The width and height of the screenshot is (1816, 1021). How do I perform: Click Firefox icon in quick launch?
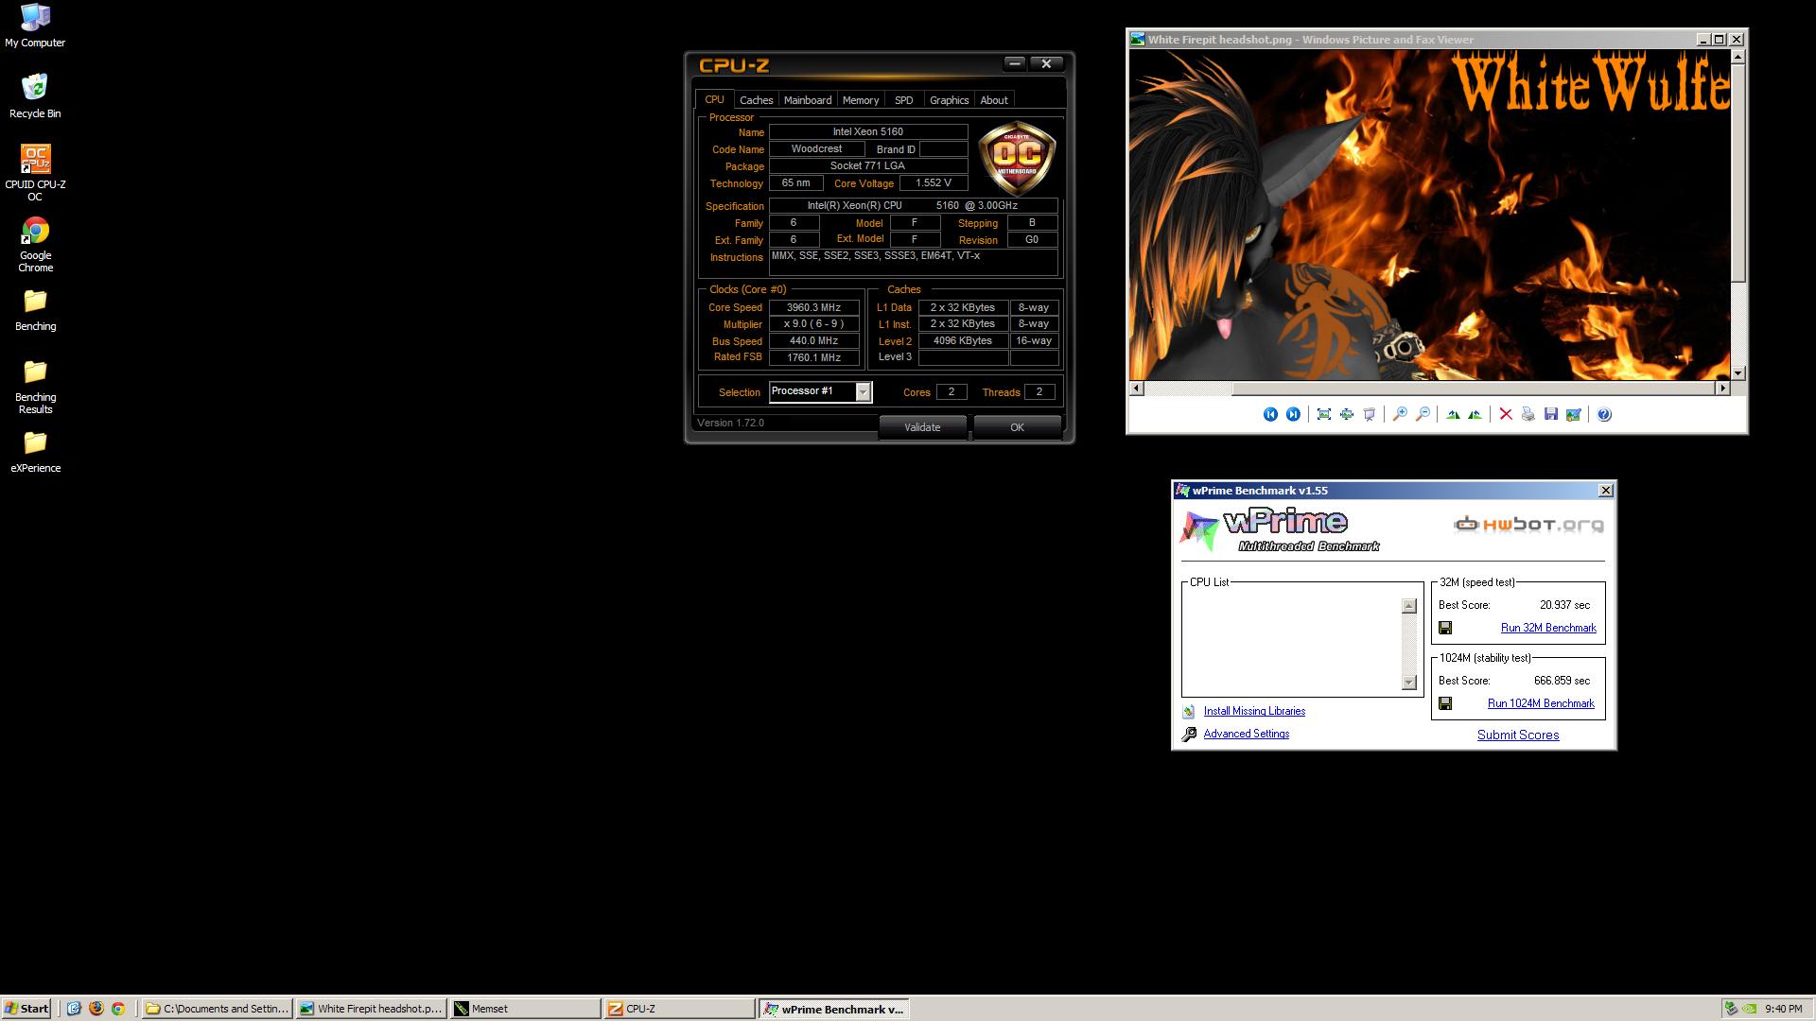click(96, 1009)
